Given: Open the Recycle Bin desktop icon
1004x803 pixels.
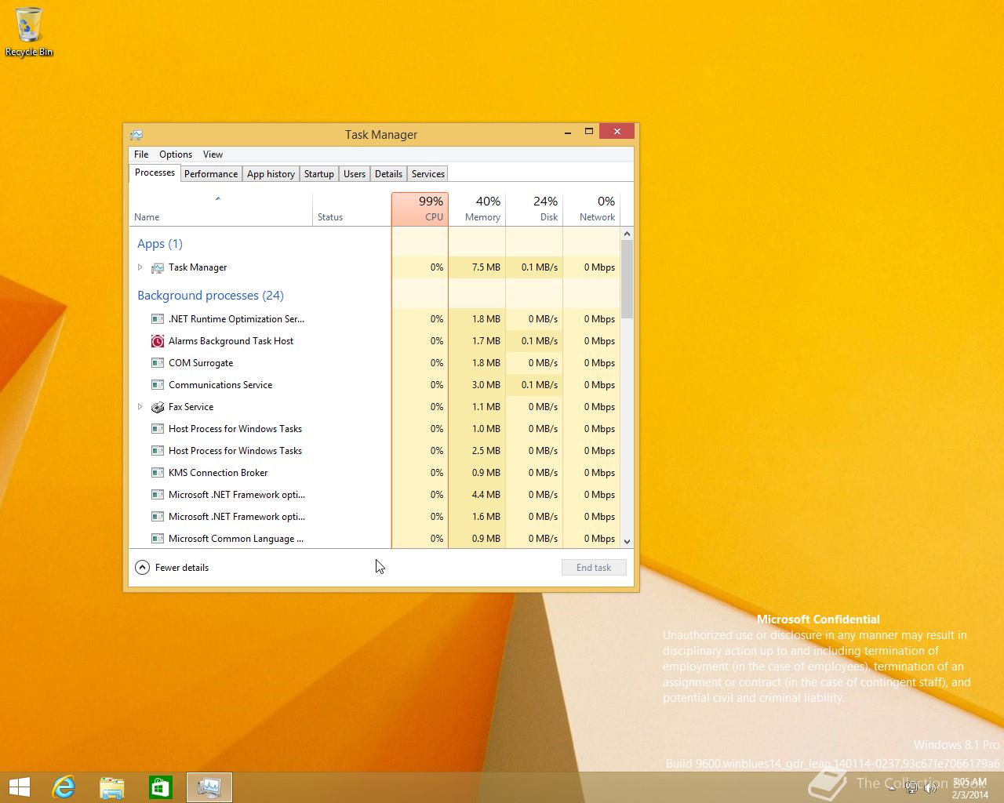Looking at the screenshot, I should (29, 31).
